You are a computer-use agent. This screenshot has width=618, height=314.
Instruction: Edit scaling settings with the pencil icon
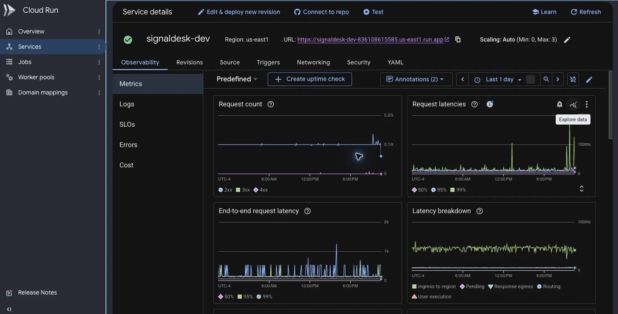[x=567, y=40]
